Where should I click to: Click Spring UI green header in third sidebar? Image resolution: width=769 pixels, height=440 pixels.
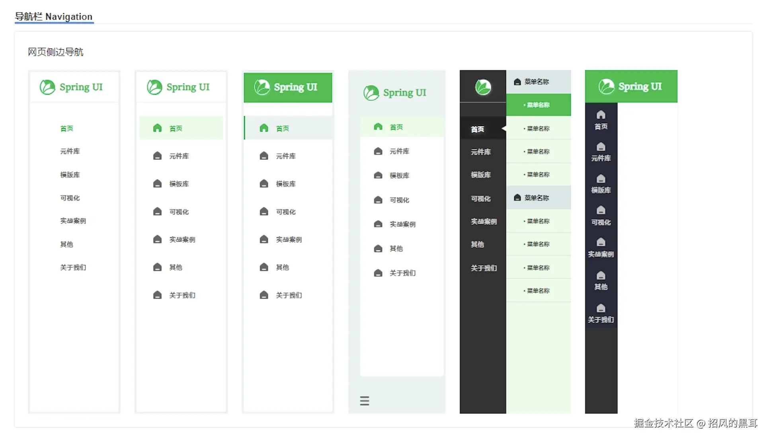point(287,88)
